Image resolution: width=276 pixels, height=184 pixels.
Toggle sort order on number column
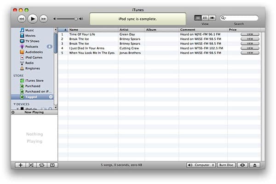click(63, 30)
